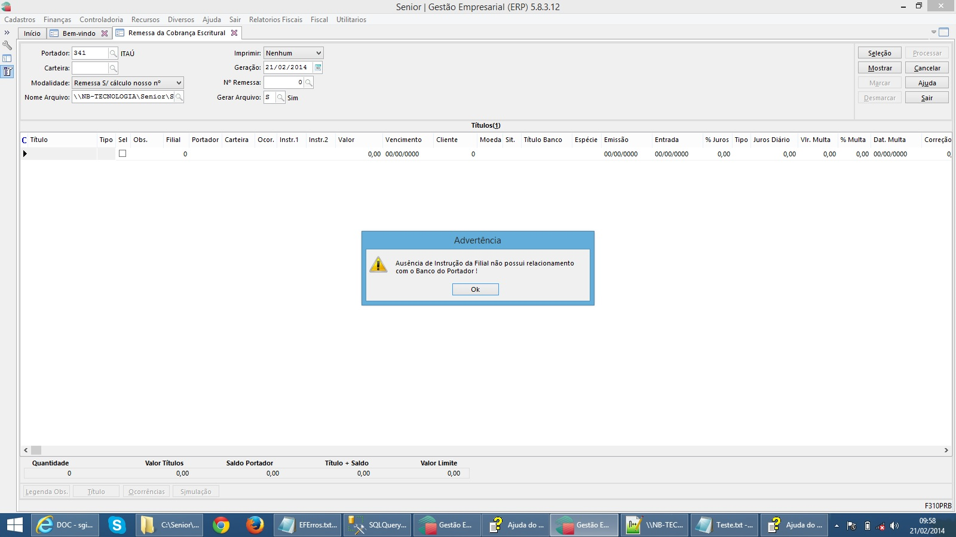The width and height of the screenshot is (956, 537).
Task: Click the Seleção button
Action: tap(880, 53)
